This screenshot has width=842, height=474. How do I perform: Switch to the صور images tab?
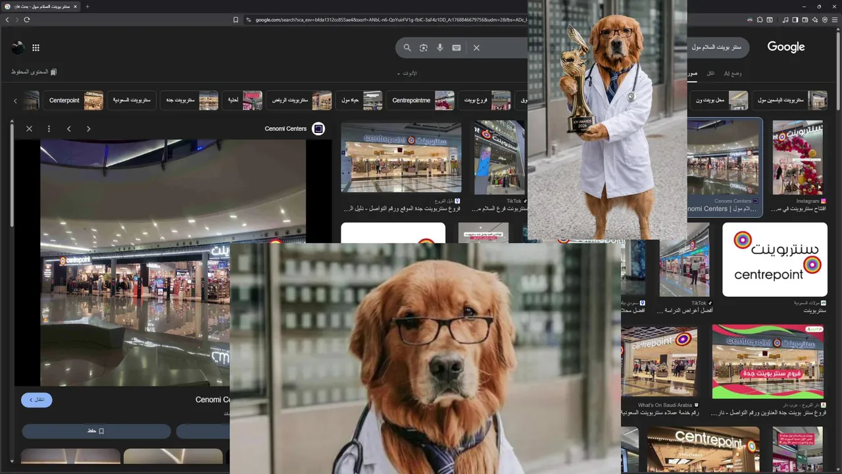692,73
